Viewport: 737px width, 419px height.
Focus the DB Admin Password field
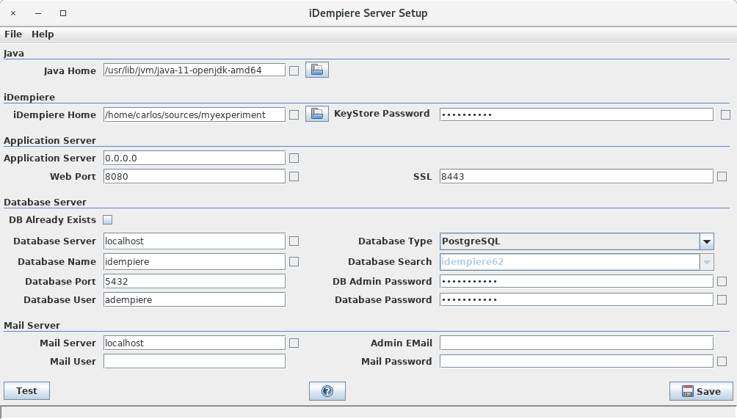[x=576, y=281]
